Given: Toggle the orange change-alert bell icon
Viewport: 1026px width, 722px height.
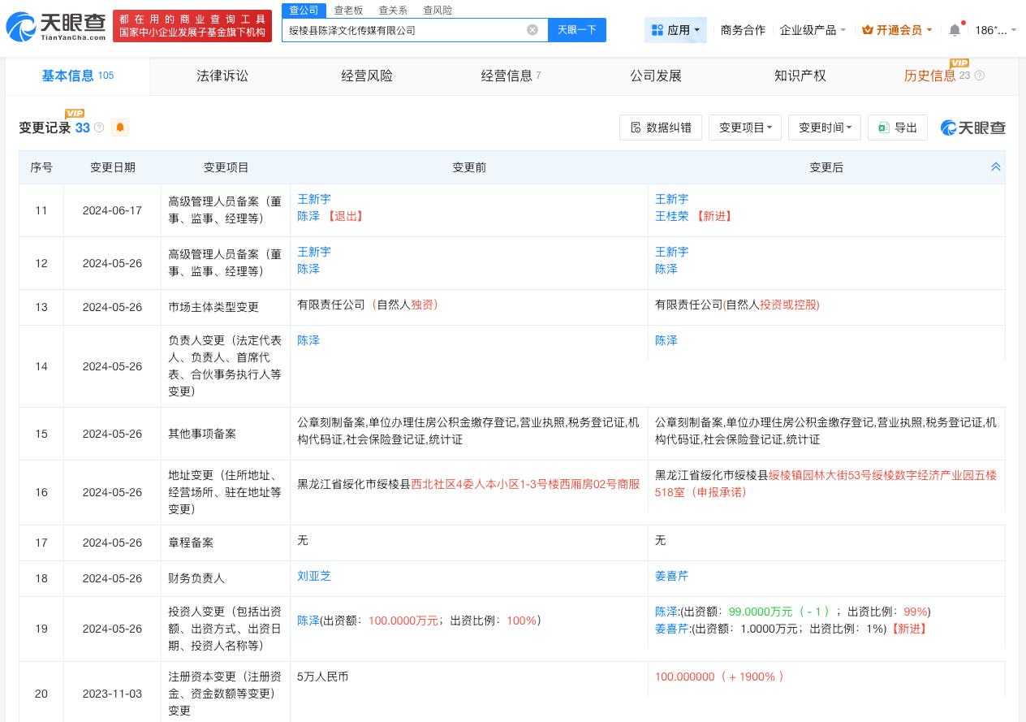Looking at the screenshot, I should (x=120, y=128).
